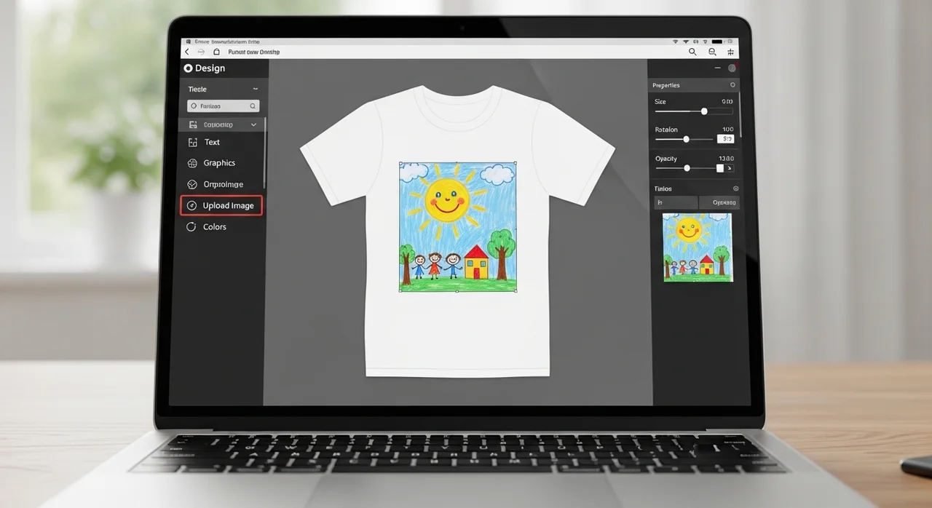Click the browser back arrow
Image resolution: width=932 pixels, height=508 pixels.
(187, 52)
